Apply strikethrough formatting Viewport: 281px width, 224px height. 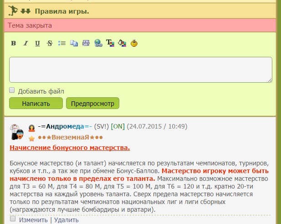pyautogui.click(x=50, y=44)
